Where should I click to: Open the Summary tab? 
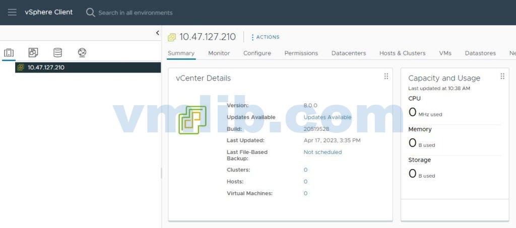181,53
